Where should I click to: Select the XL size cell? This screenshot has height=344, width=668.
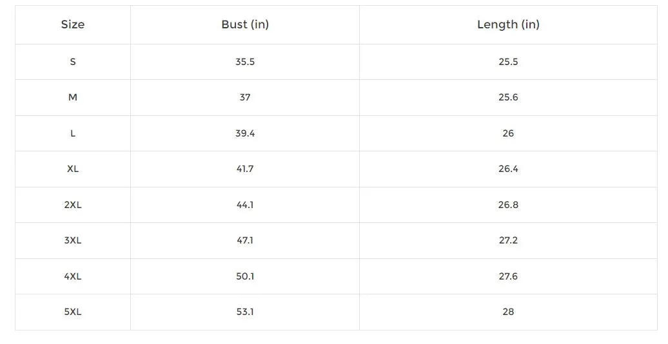click(73, 169)
